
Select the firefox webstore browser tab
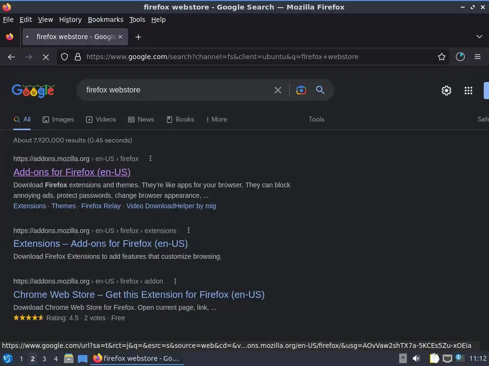coord(75,37)
